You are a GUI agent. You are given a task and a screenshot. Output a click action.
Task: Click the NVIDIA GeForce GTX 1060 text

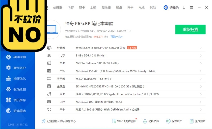point(97,63)
